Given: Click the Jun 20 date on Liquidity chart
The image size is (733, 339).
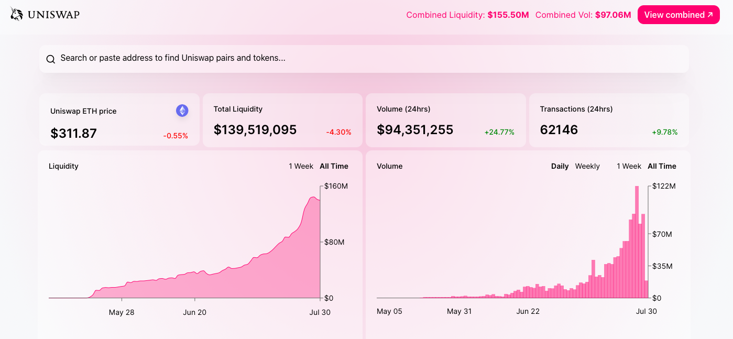Looking at the screenshot, I should pos(194,312).
